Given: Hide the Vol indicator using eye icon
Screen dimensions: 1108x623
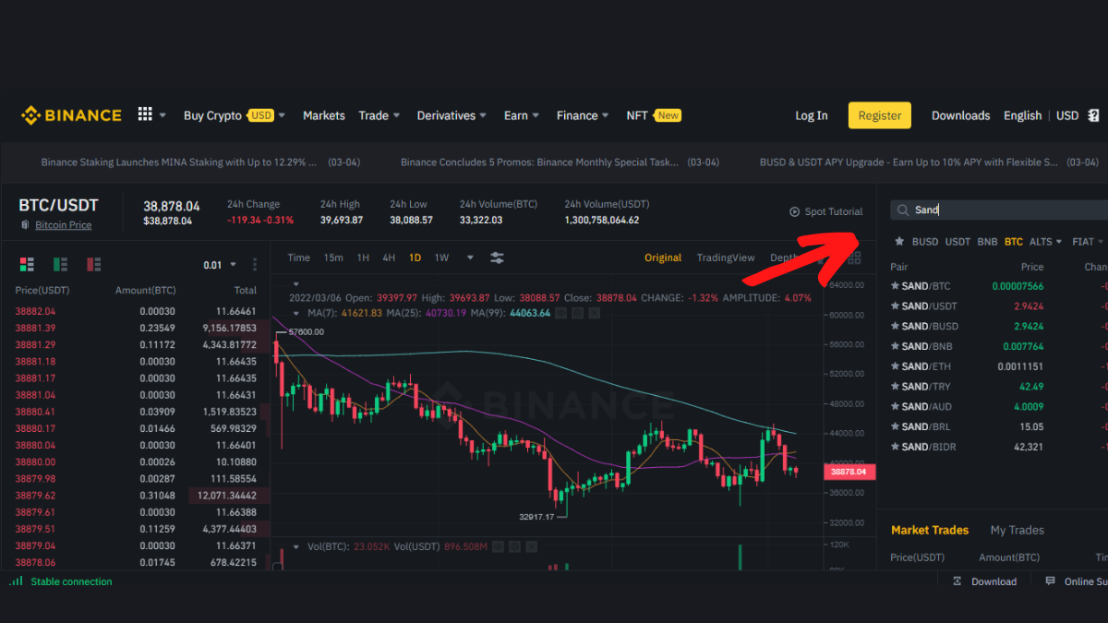Looking at the screenshot, I should pyautogui.click(x=498, y=546).
